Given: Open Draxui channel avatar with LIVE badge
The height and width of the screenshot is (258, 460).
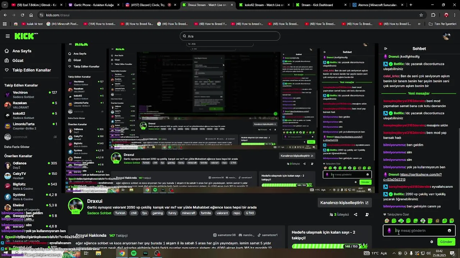Looking at the screenshot, I should tap(75, 206).
